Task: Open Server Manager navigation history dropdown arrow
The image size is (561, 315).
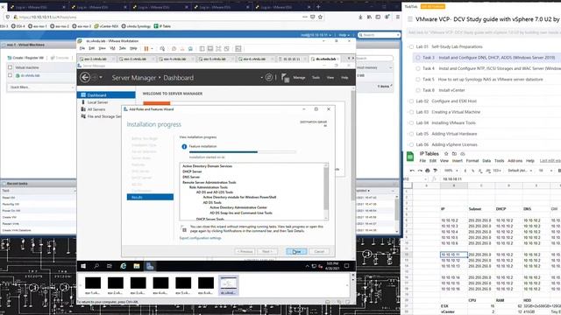Action: [x=101, y=77]
